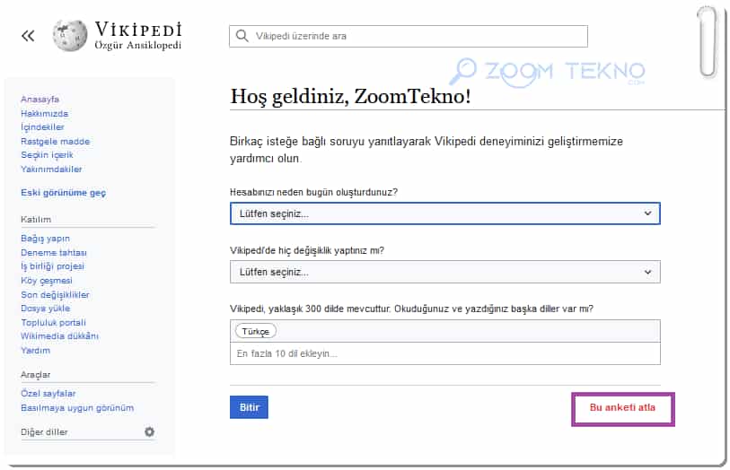The width and height of the screenshot is (730, 470).
Task: Click the Katılım section heading
Action: pyautogui.click(x=36, y=220)
